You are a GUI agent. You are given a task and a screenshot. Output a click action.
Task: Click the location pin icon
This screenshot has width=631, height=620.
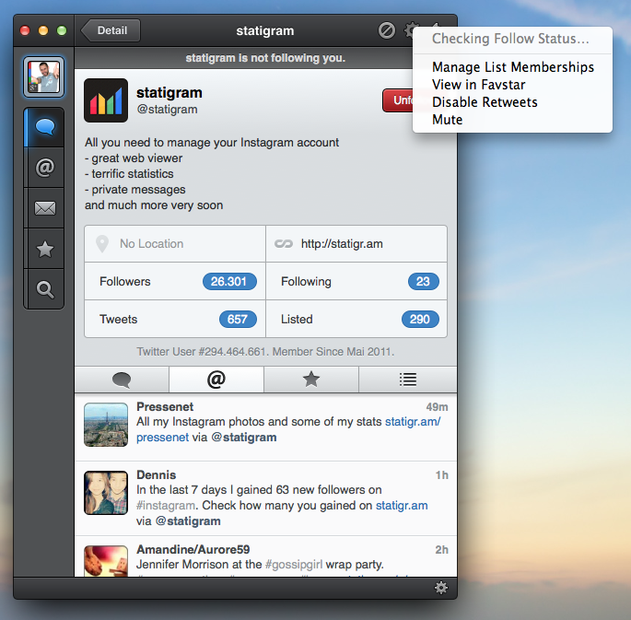point(102,244)
